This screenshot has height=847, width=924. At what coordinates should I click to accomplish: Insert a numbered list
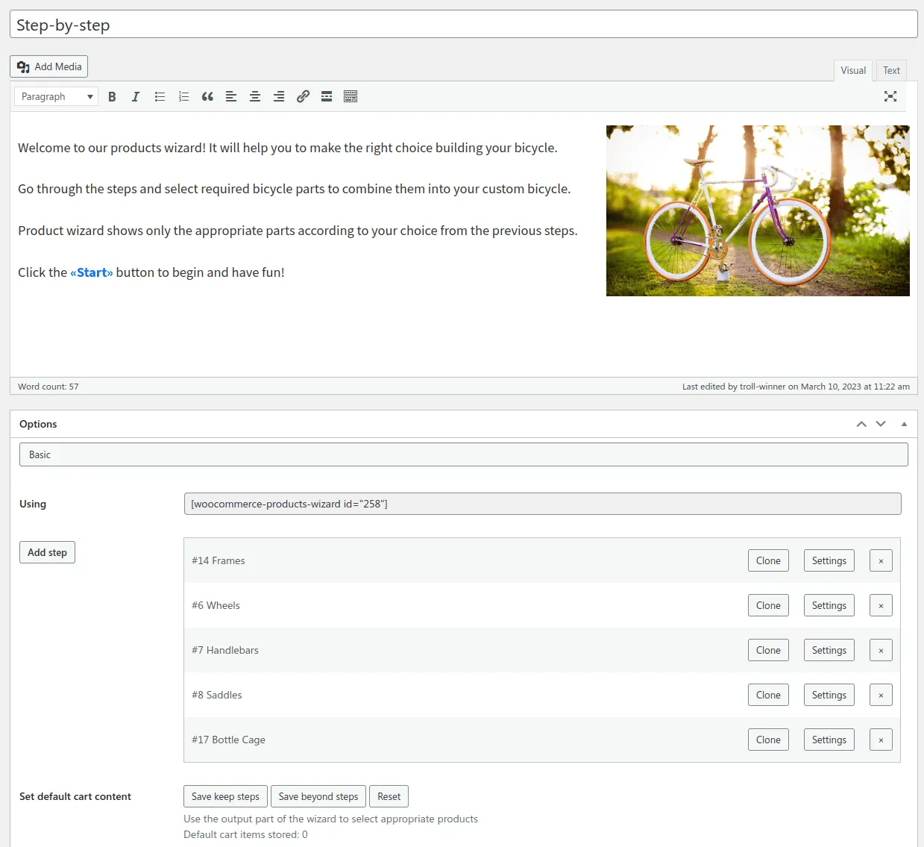point(183,96)
